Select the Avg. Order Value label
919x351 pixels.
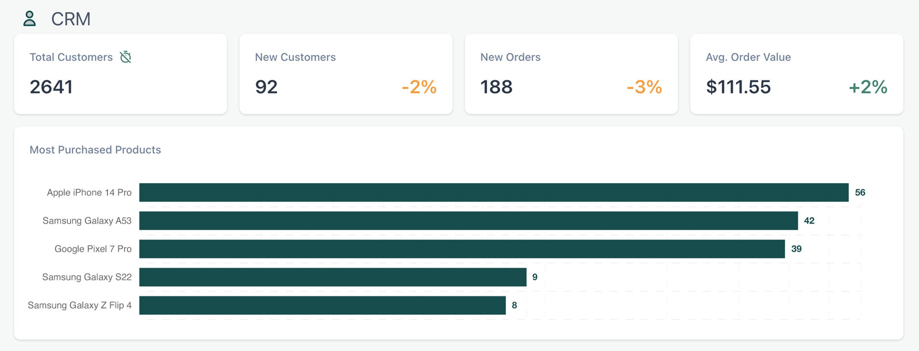click(x=748, y=57)
